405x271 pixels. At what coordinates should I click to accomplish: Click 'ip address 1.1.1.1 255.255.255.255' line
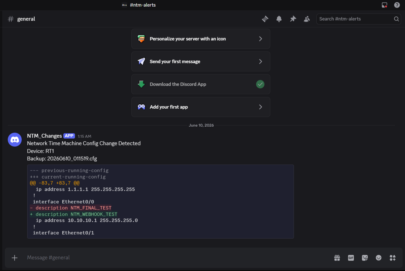tap(85, 189)
